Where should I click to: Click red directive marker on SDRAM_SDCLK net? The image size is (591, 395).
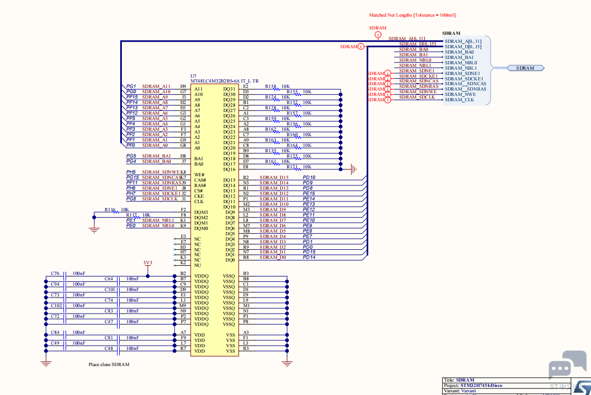[388, 100]
